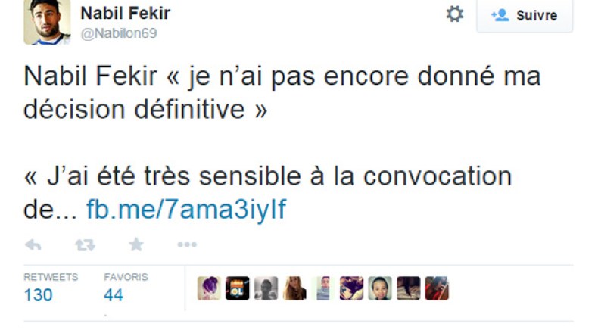Click the OL logo avatar

point(238,288)
